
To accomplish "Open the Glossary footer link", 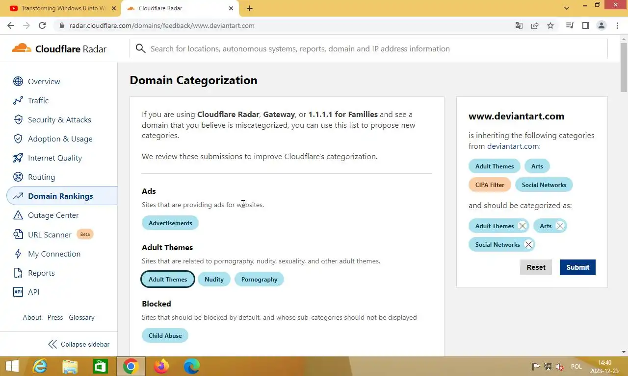I will (81, 317).
